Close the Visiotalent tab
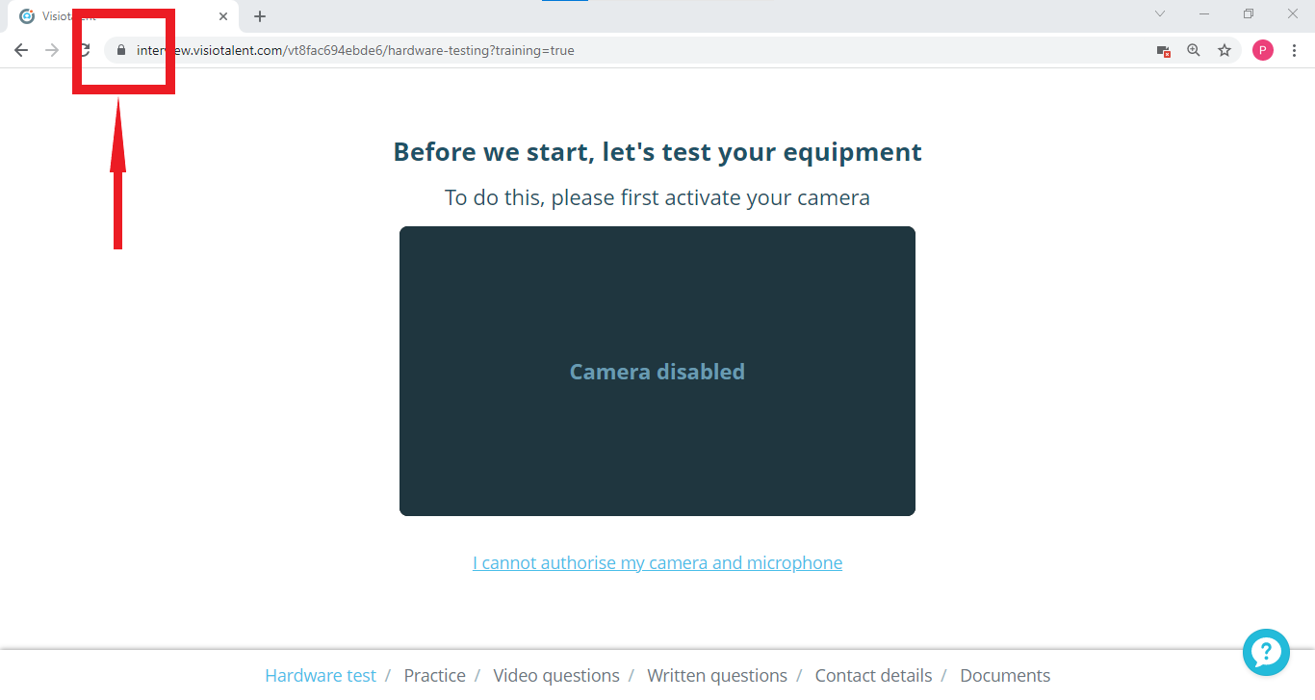The height and width of the screenshot is (700, 1315). tap(223, 16)
